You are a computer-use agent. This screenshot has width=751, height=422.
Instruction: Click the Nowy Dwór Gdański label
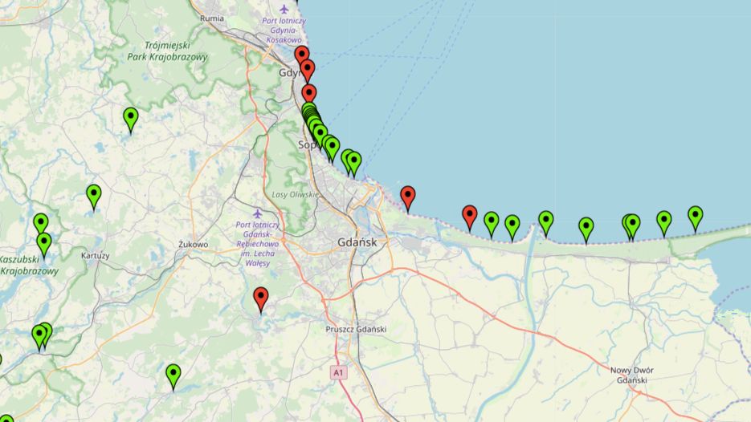pos(632,375)
